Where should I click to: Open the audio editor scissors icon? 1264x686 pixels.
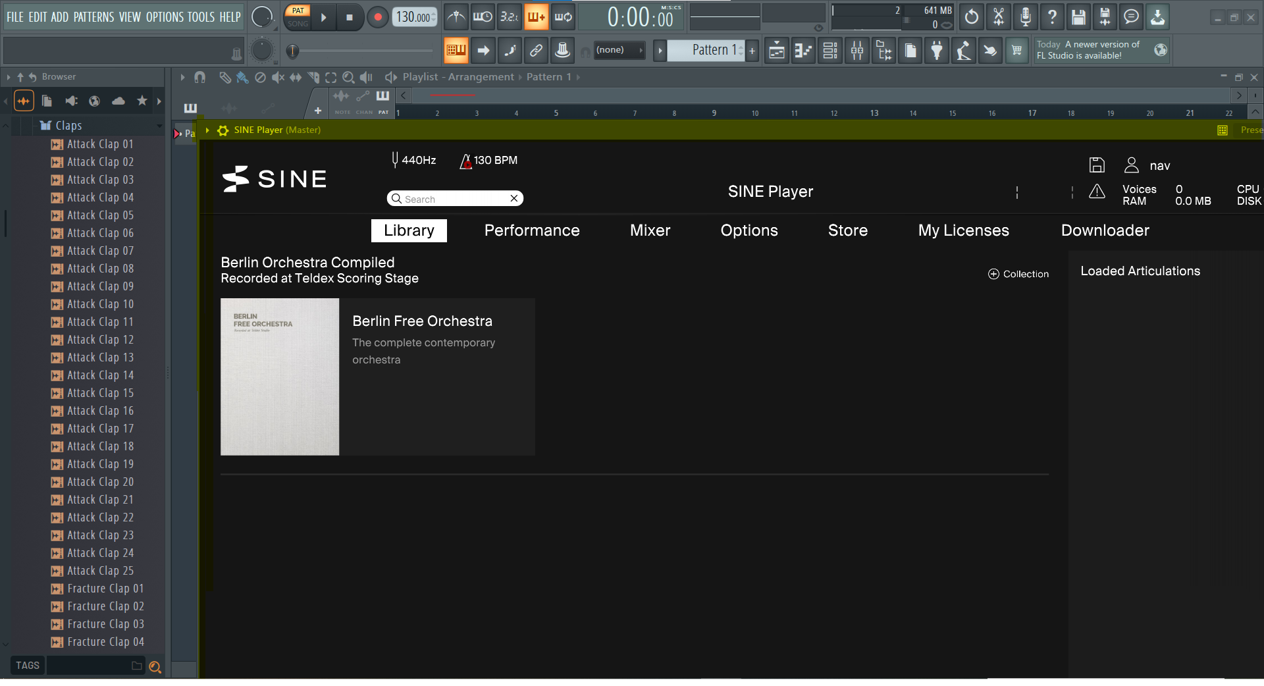[999, 17]
